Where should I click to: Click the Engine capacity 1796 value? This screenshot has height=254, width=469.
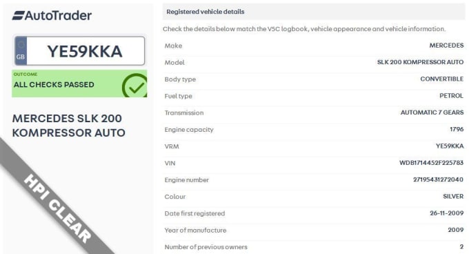click(x=457, y=129)
